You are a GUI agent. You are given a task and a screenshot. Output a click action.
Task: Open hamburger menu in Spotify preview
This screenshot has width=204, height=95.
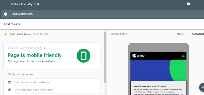(x=183, y=56)
